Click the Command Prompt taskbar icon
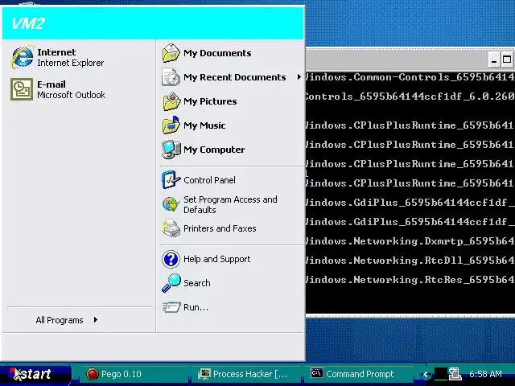The height and width of the screenshot is (386, 515). click(x=316, y=373)
